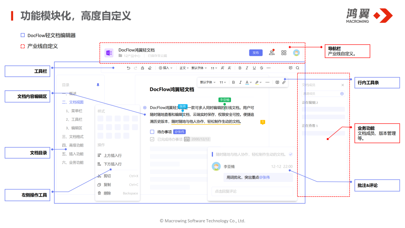Click the 2000/12/12 date chip
This screenshot has height=228, width=405.
pyautogui.click(x=200, y=139)
